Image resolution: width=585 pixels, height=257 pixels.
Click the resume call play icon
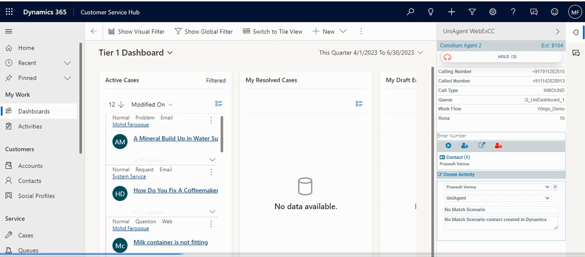(x=448, y=145)
